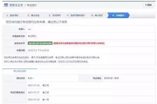Click the 申请日期 field label
Image resolution: width=157 pixels, height=104 pixels.
point(21,50)
